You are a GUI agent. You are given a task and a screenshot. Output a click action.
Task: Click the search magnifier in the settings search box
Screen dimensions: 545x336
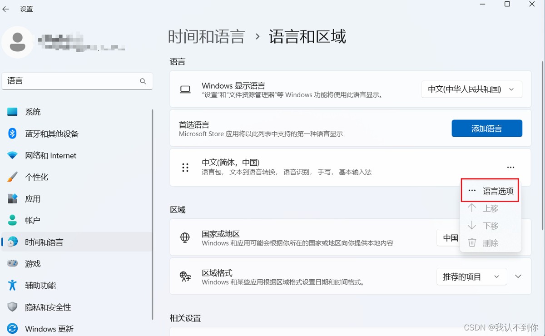(143, 81)
